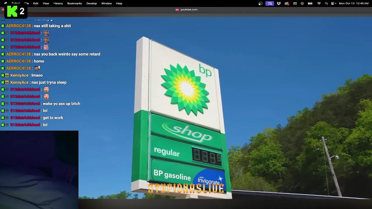
Task: Click the pink emote above 'nas you back' message
Action: click(46, 47)
